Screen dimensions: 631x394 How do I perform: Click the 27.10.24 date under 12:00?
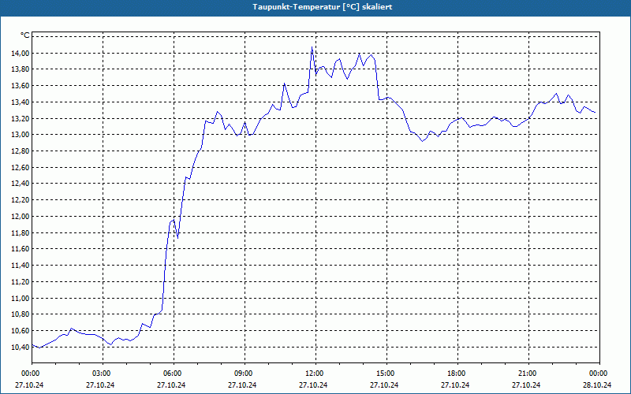[x=313, y=385]
